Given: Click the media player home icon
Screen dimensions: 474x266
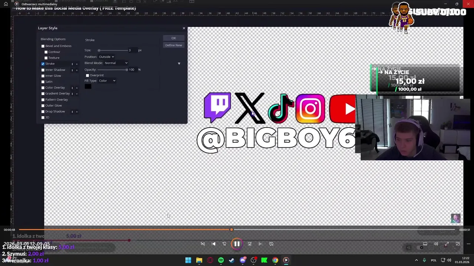Looking at the screenshot, I should point(6,4).
